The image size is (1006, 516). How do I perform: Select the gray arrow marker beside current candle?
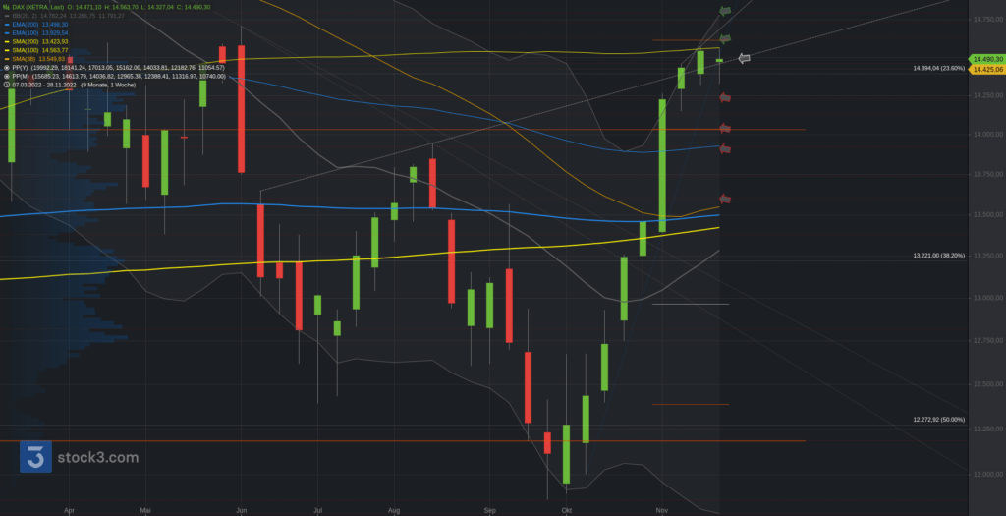(x=744, y=58)
